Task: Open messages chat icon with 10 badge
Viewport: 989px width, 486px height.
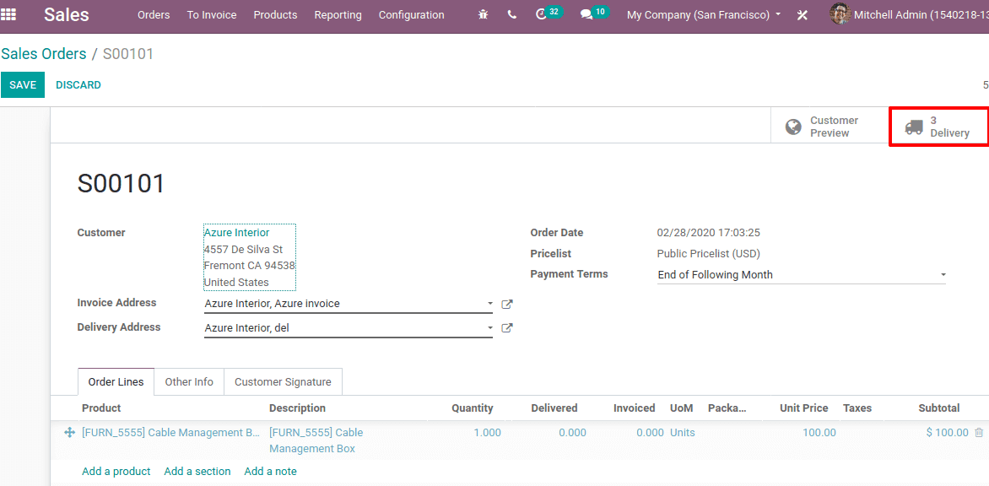Action: pyautogui.click(x=594, y=13)
